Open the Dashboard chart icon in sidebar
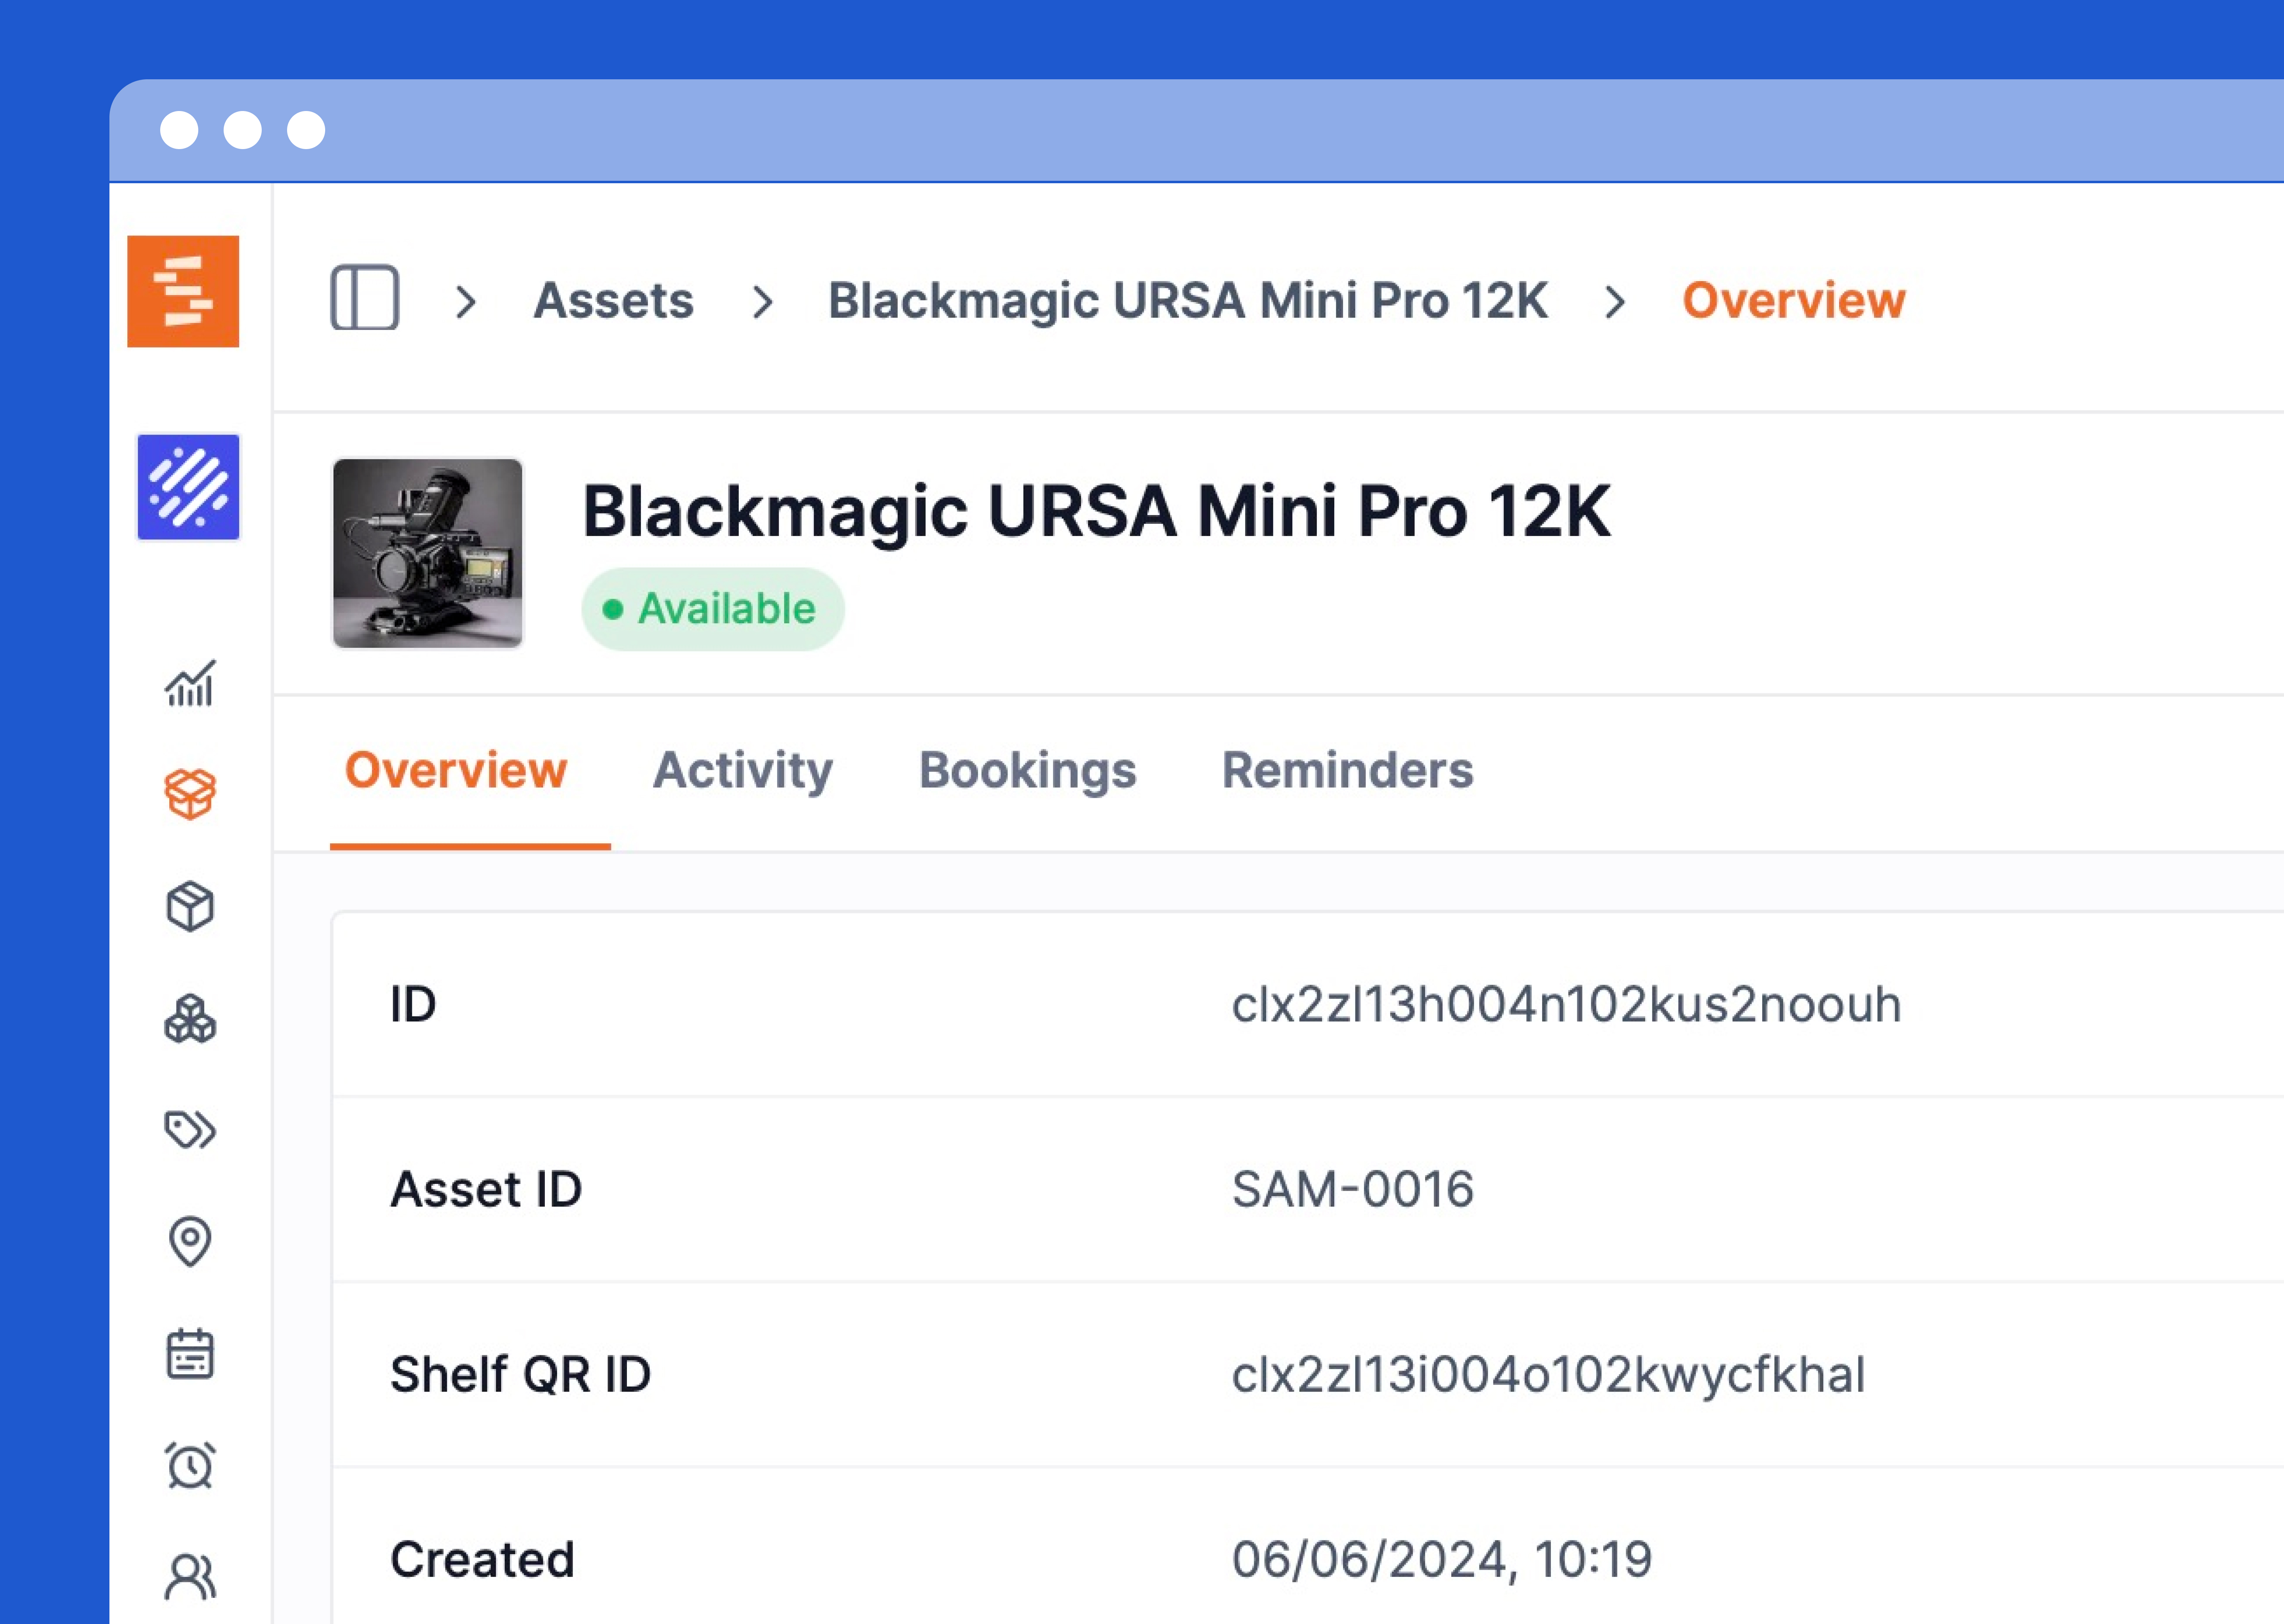2284x1624 pixels. pos(189,684)
